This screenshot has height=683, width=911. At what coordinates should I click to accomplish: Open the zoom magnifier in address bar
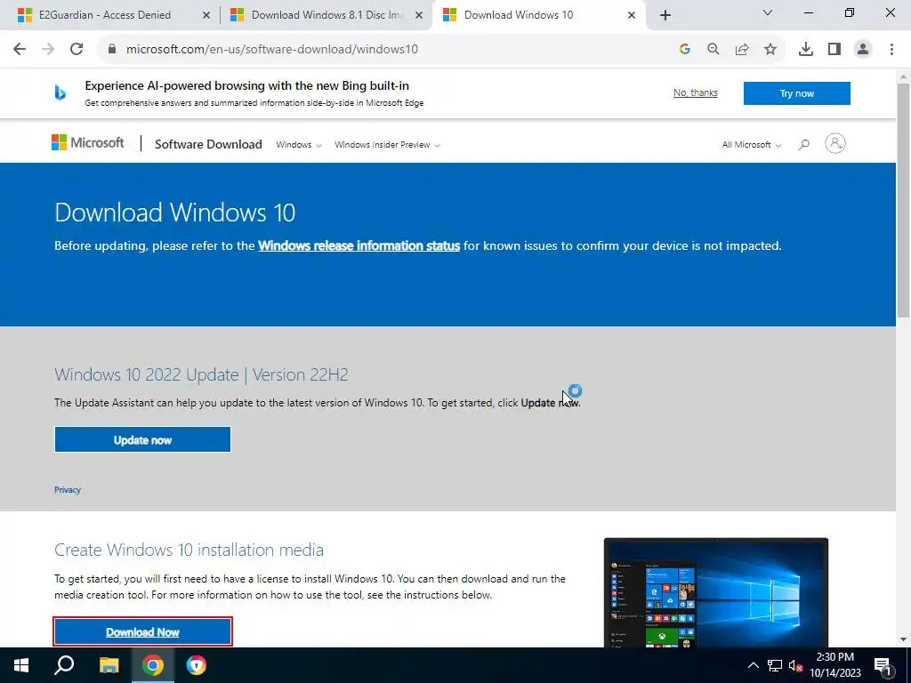click(x=713, y=50)
